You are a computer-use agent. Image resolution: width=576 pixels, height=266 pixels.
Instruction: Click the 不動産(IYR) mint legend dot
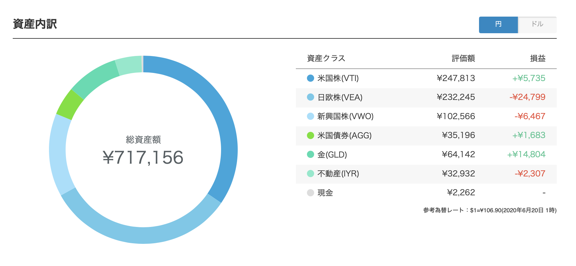(311, 174)
